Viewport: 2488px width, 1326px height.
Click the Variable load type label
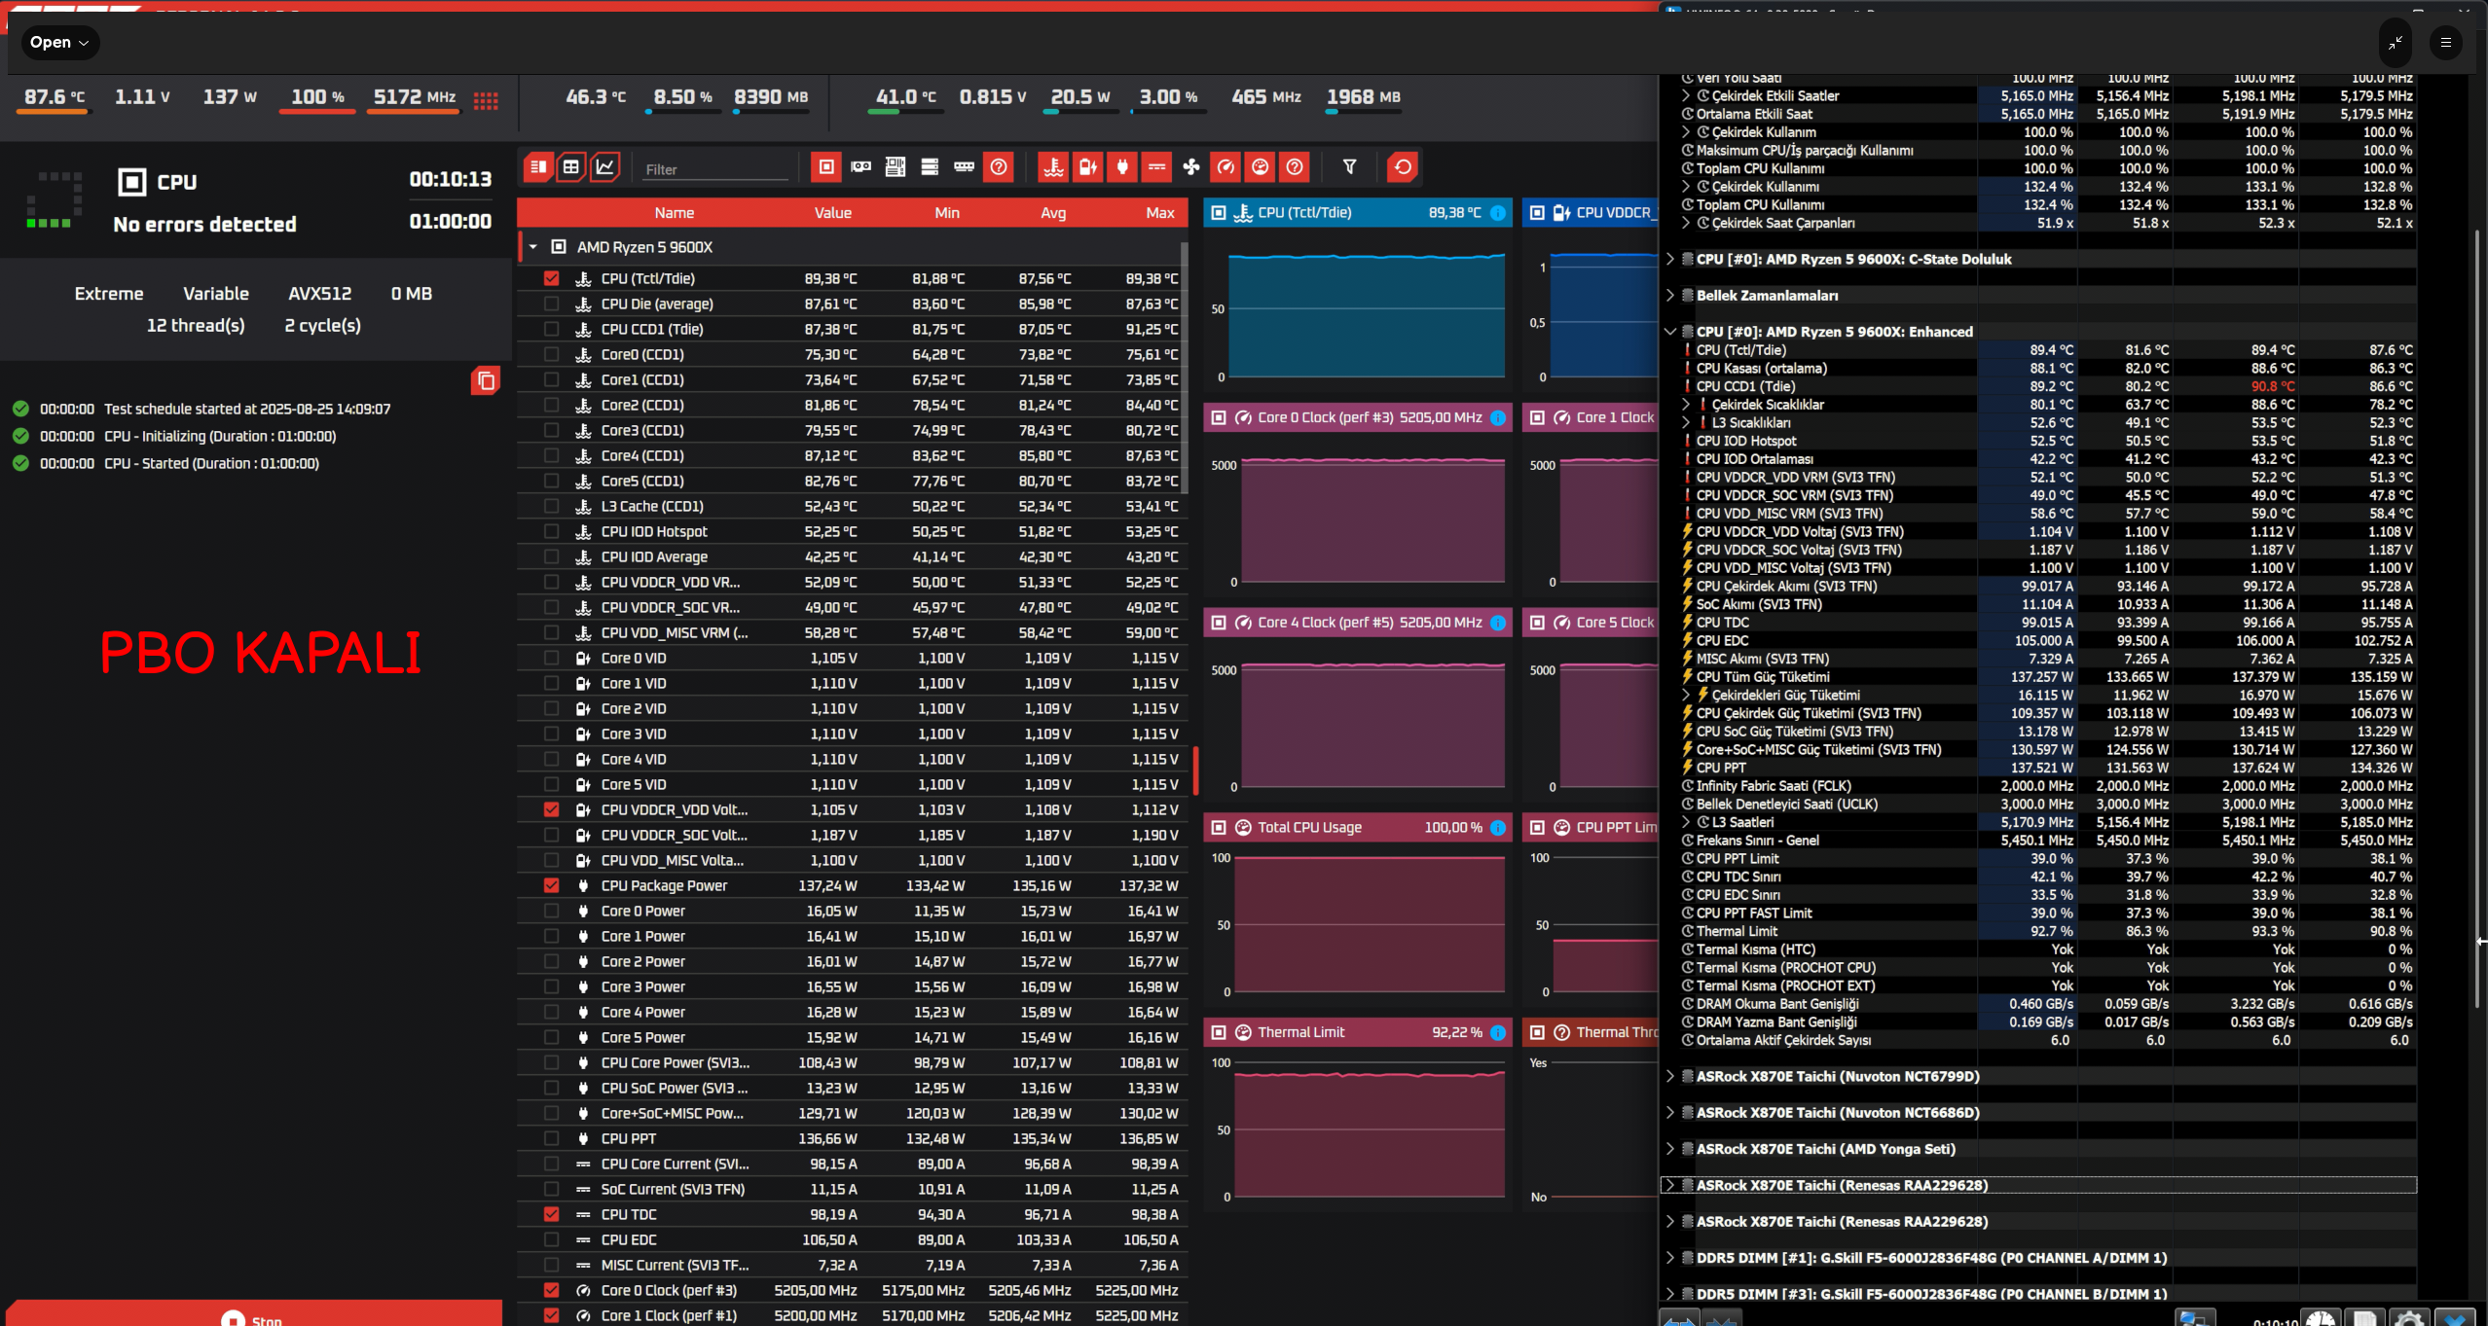pos(216,294)
